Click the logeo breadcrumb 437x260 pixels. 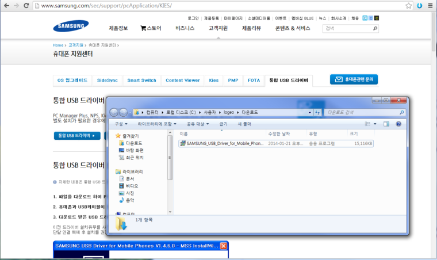(x=228, y=112)
